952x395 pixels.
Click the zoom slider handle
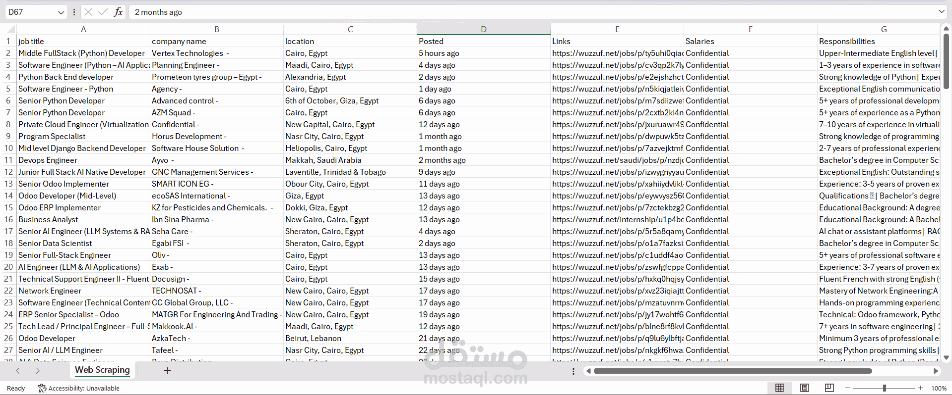point(885,388)
